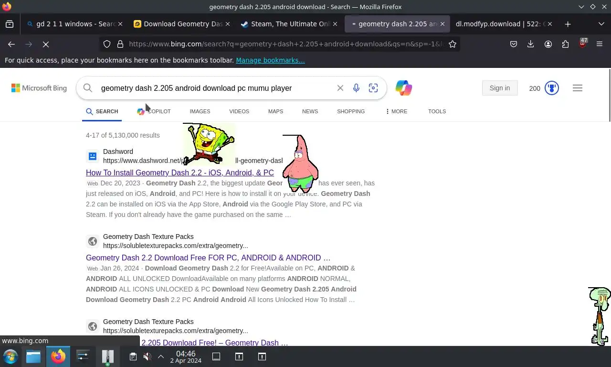The width and height of the screenshot is (611, 367).
Task: Open Firefox View icon left of the tabs
Action: [x=10, y=24]
